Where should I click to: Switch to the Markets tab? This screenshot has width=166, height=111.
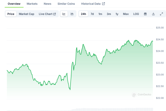(32, 4)
